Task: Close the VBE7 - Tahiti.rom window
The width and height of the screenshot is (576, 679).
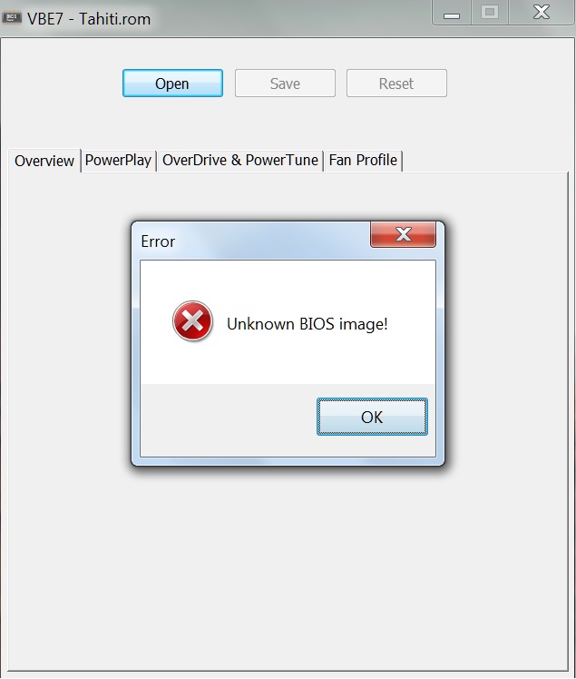Action: click(542, 12)
